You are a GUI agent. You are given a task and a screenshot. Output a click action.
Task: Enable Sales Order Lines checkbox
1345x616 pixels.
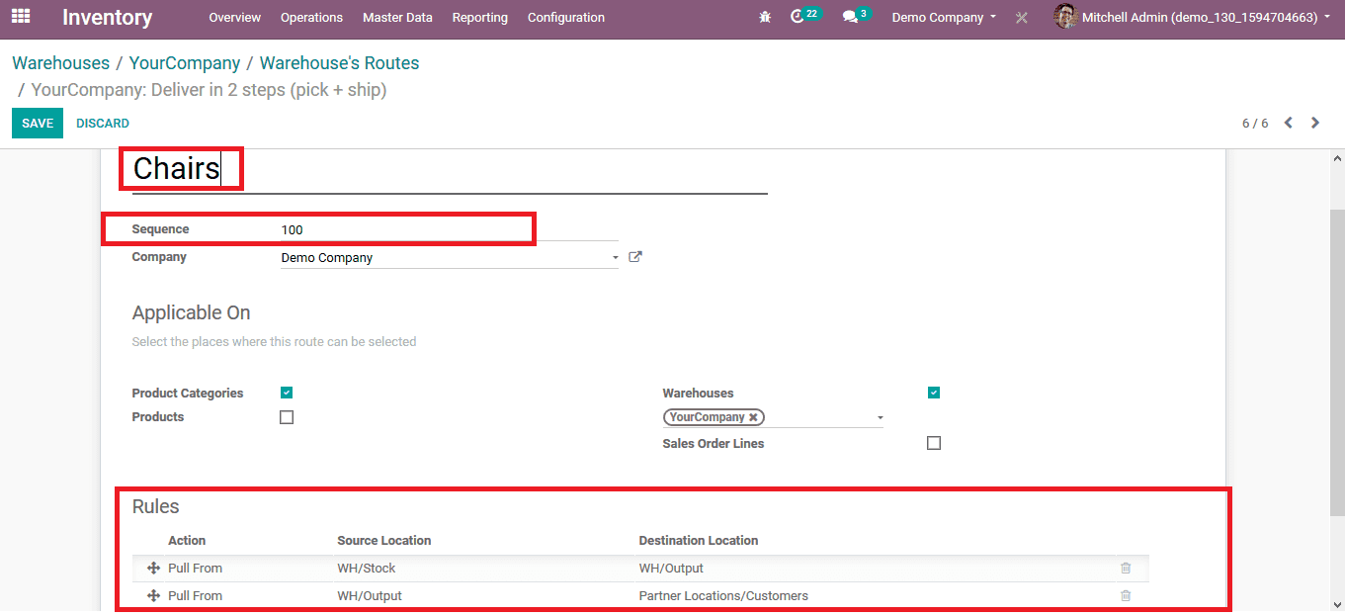(x=934, y=443)
